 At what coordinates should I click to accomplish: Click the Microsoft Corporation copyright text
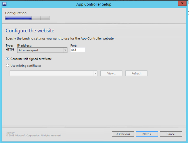pos(33,136)
